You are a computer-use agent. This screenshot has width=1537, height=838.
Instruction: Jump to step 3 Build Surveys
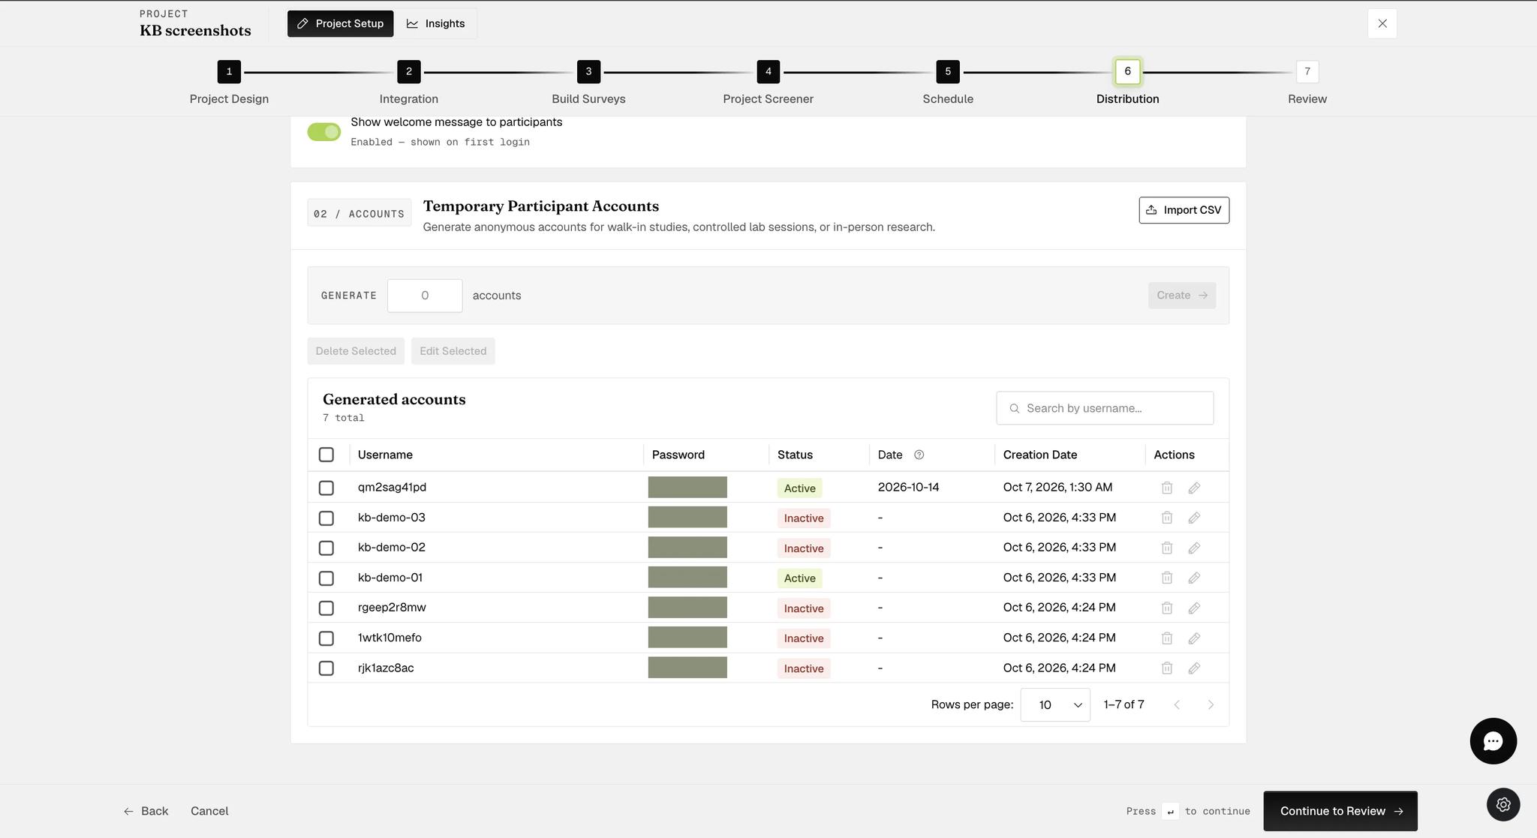point(588,72)
